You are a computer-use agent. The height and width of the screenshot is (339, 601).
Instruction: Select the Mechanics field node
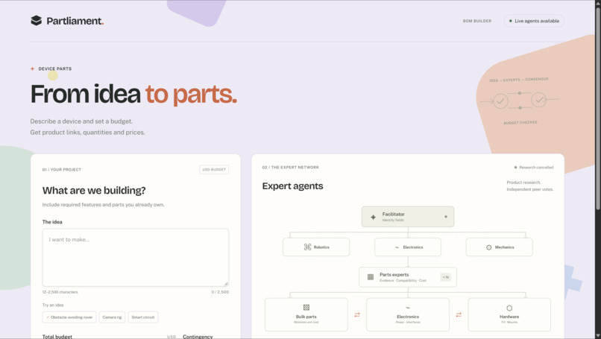coord(499,247)
